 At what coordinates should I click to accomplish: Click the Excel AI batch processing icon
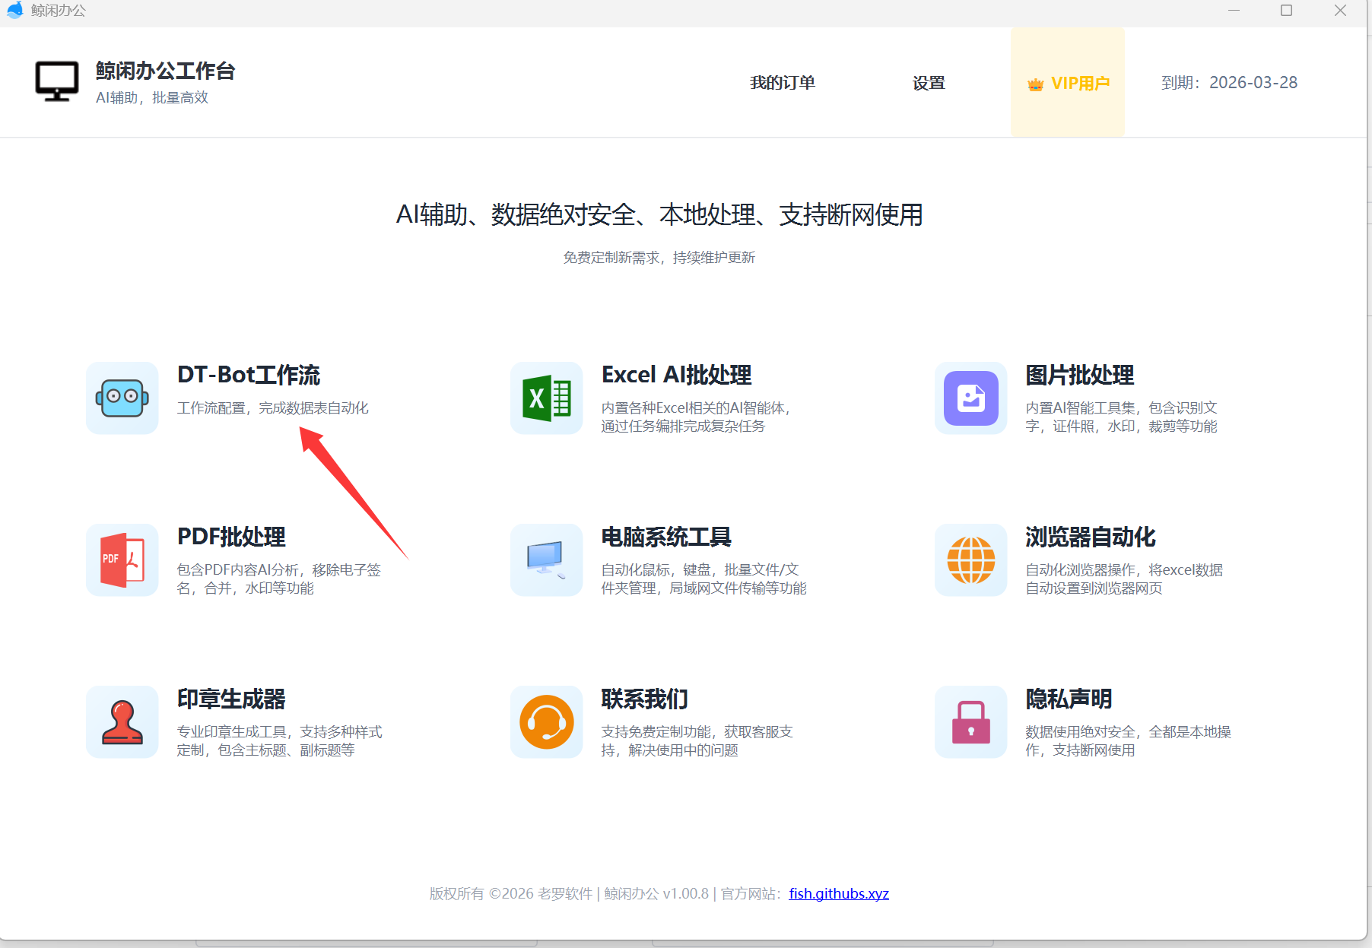(x=546, y=398)
